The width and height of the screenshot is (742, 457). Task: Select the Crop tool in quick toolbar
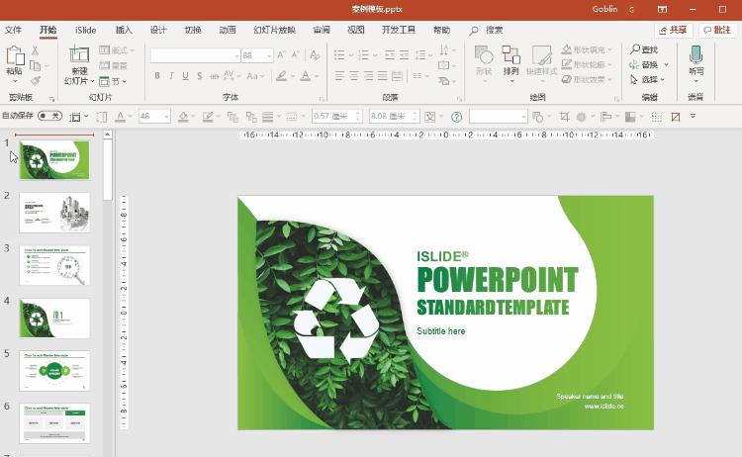(x=564, y=117)
